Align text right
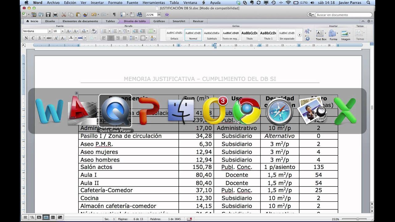 tap(118, 38)
